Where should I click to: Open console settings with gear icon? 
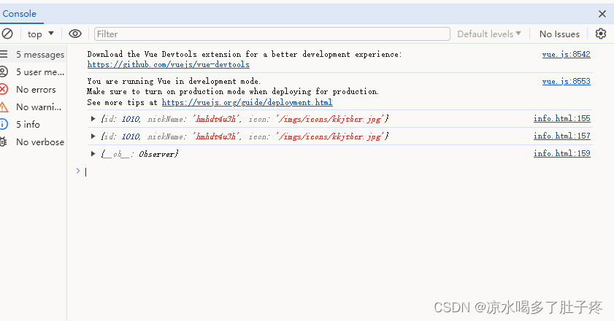601,34
